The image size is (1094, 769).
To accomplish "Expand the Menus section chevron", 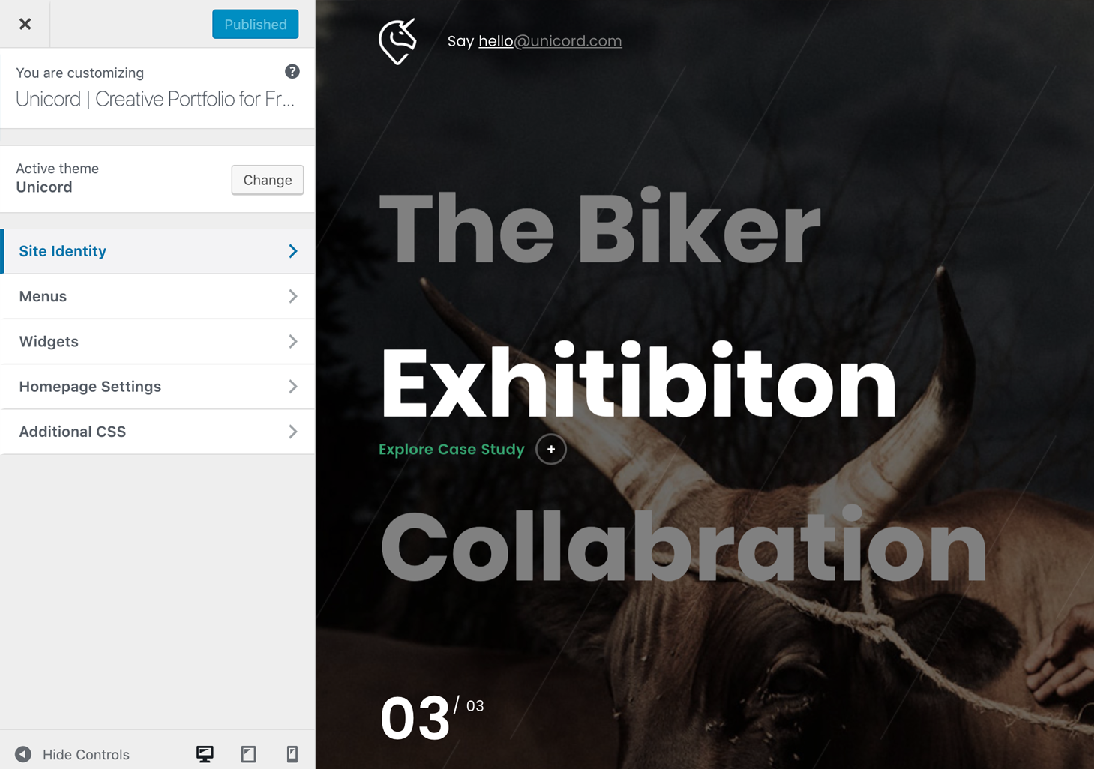I will point(293,296).
